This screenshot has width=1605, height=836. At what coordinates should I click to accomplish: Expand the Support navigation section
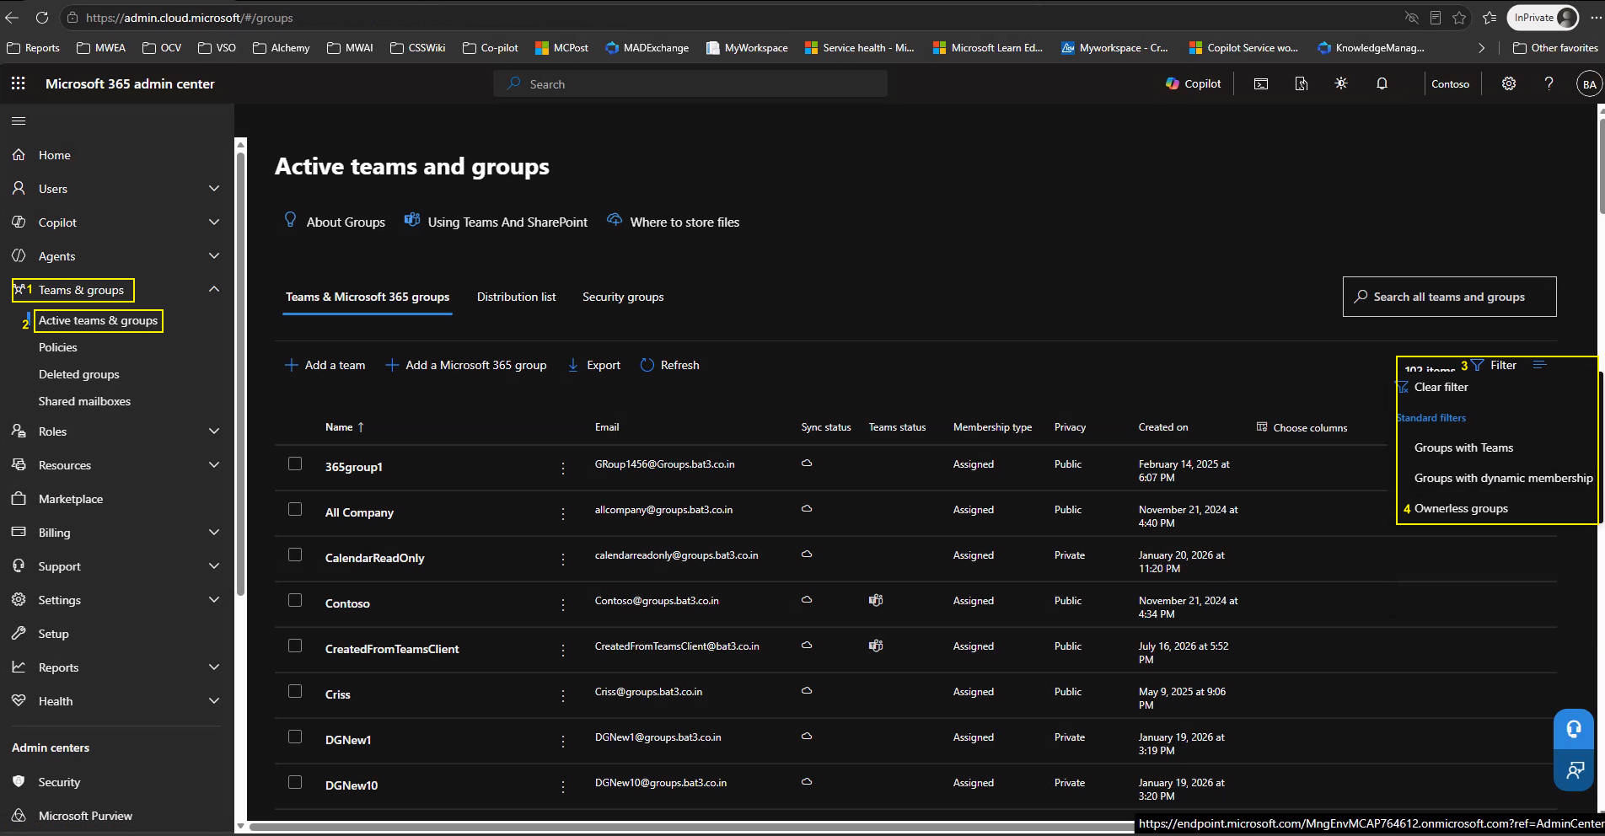point(214,566)
